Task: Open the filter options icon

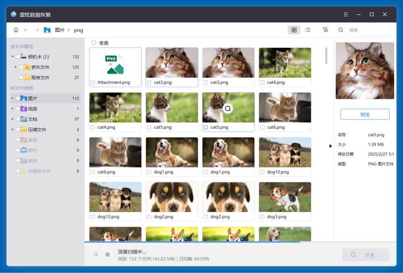Action: (x=325, y=30)
